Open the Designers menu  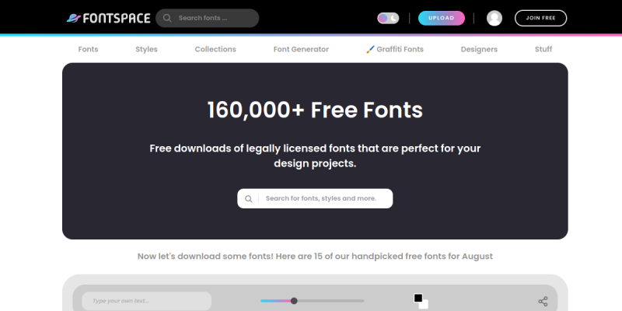479,49
